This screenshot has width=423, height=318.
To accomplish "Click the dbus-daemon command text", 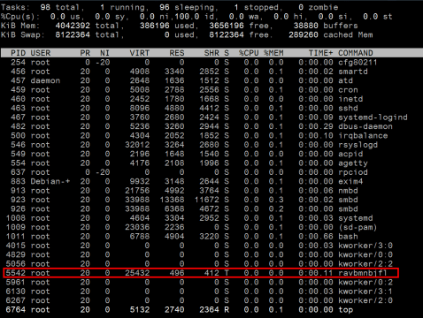I will (365, 126).
